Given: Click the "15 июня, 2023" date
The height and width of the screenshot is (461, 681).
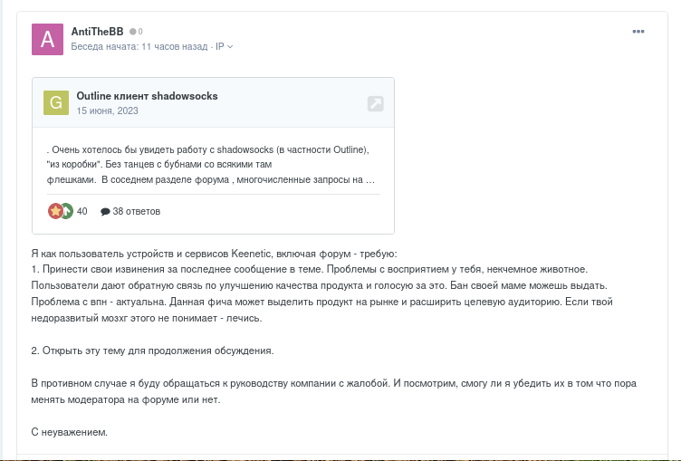Looking at the screenshot, I should [x=107, y=110].
